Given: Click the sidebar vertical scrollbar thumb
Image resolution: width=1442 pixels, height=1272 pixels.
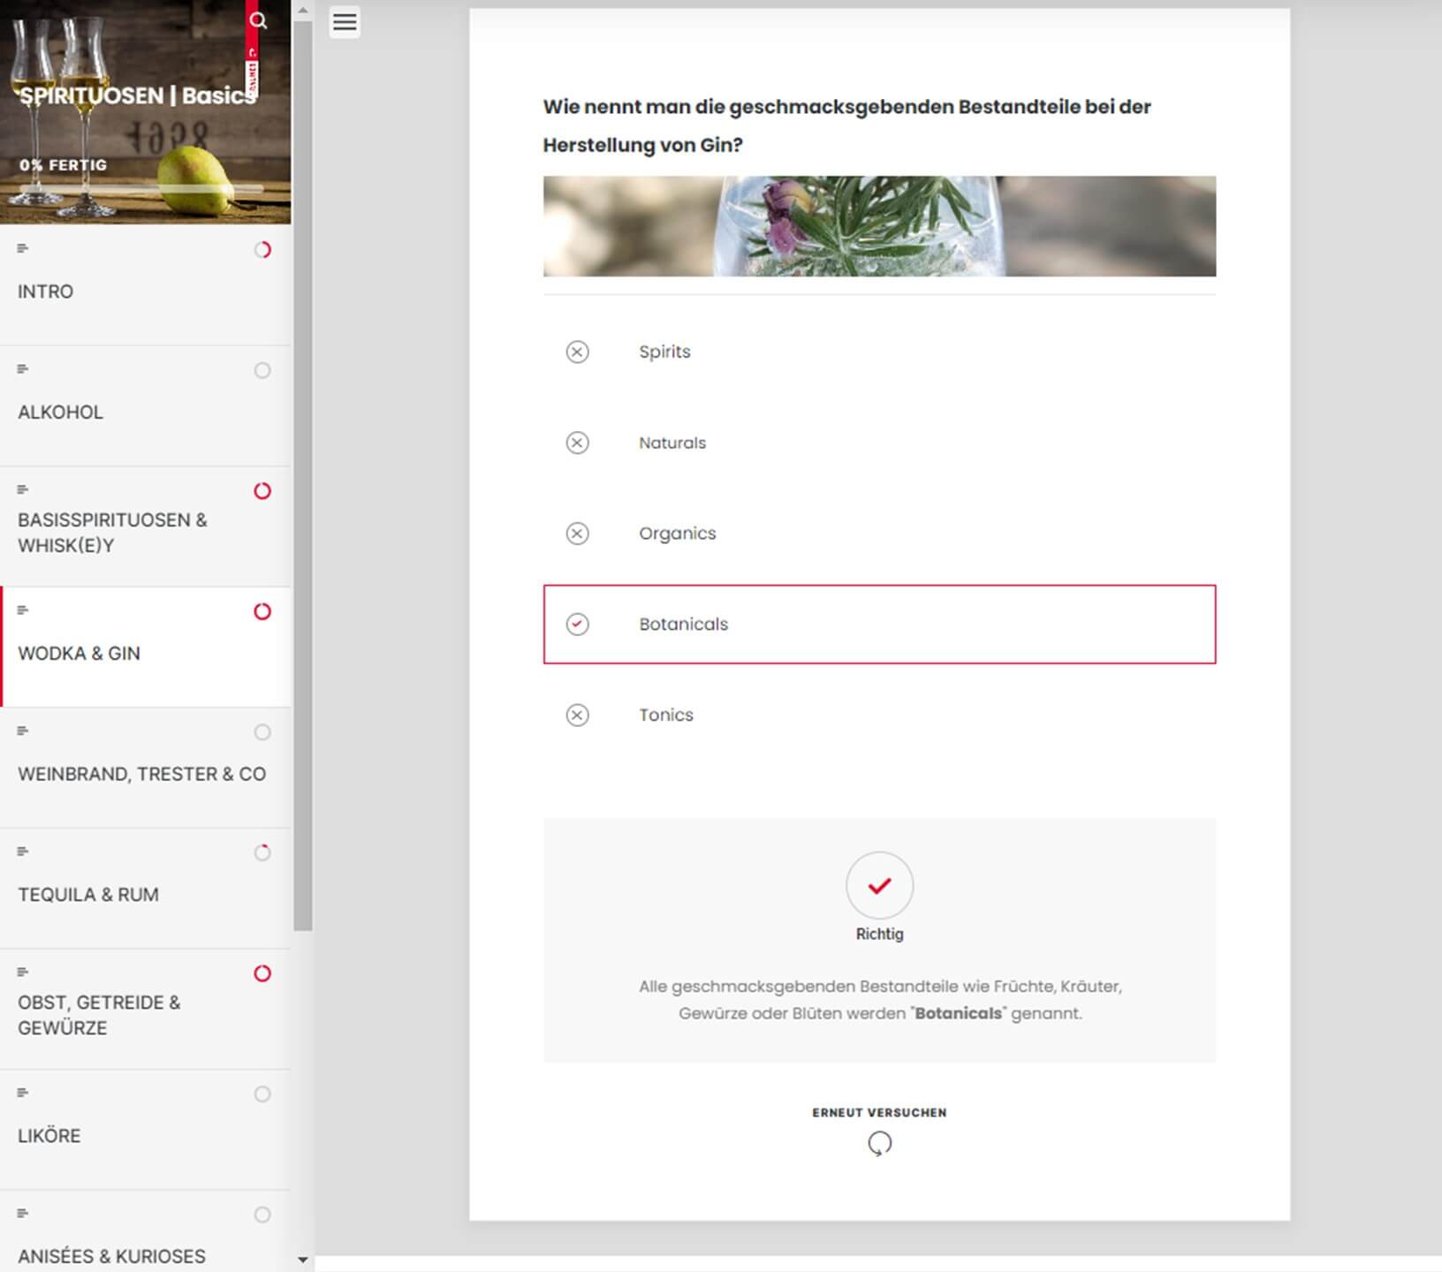Looking at the screenshot, I should point(303,477).
